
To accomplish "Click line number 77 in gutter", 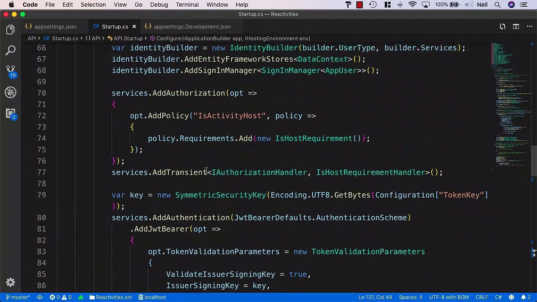I will [x=41, y=172].
